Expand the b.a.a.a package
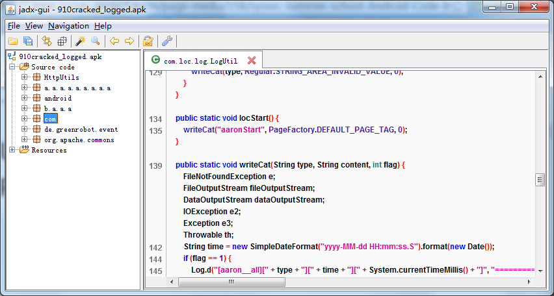 pos(24,108)
